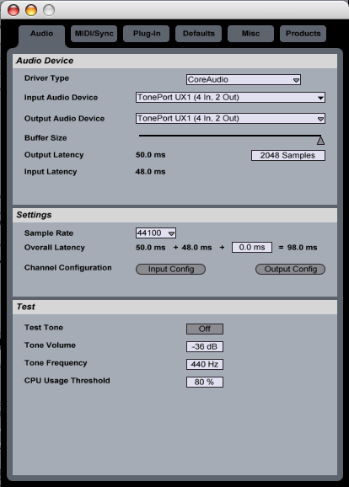Click the Tone Volume -36 dB field
The height and width of the screenshot is (487, 349).
(205, 346)
